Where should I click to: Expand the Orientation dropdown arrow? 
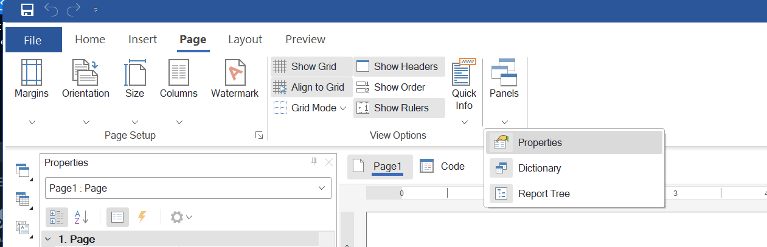[86, 122]
